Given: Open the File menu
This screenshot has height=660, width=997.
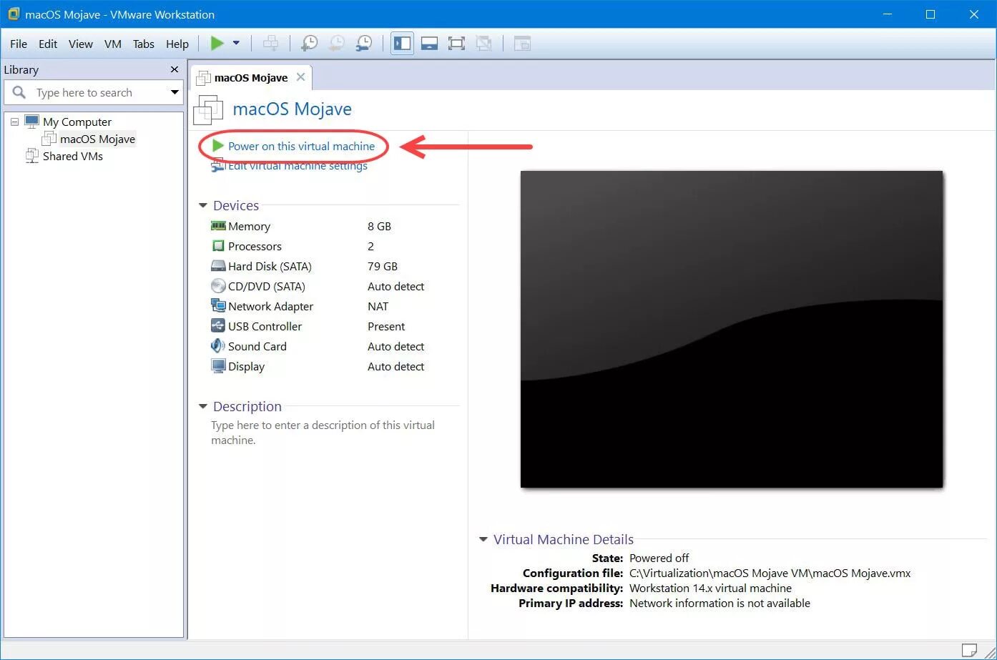Looking at the screenshot, I should pyautogui.click(x=19, y=44).
